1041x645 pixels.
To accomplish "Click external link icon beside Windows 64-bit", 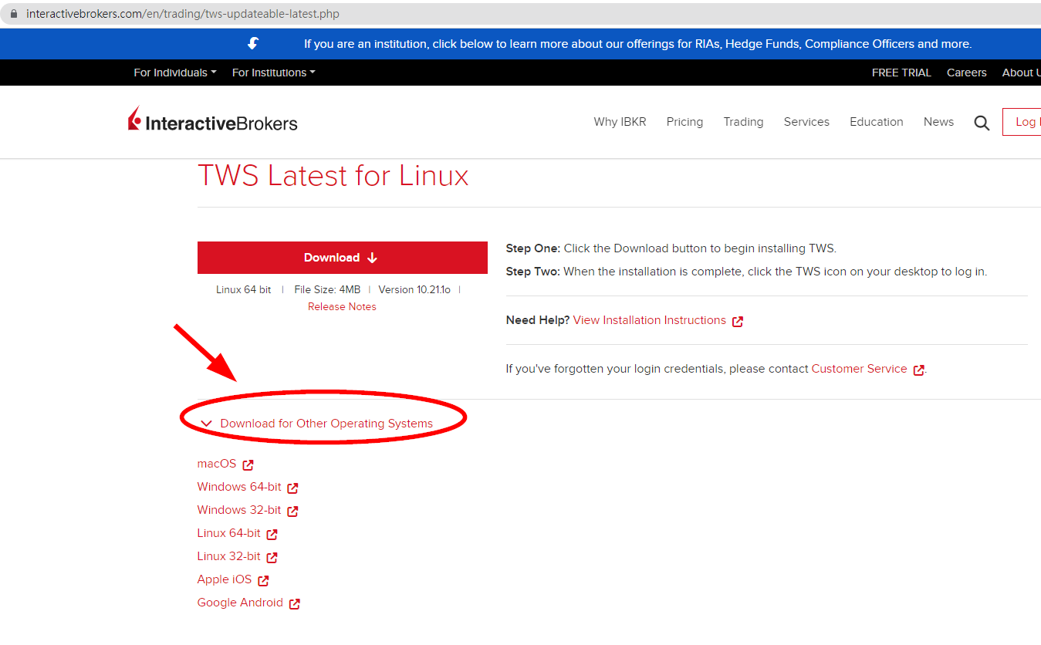I will tap(292, 488).
